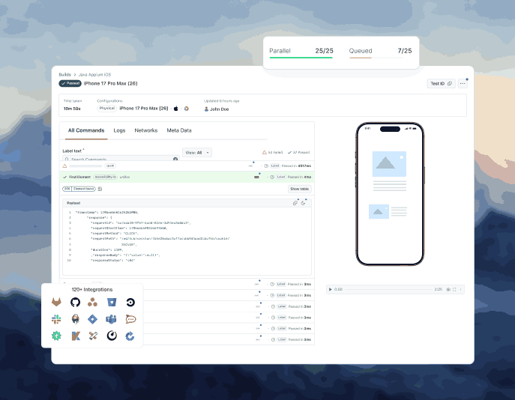Switch to the Meta Data tab
The image size is (515, 400).
click(x=179, y=130)
